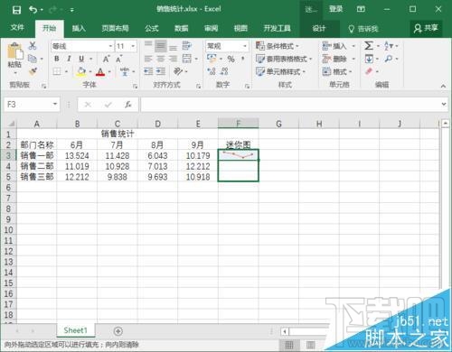Toggle Underline formatting
The height and width of the screenshot is (352, 452).
pos(81,59)
